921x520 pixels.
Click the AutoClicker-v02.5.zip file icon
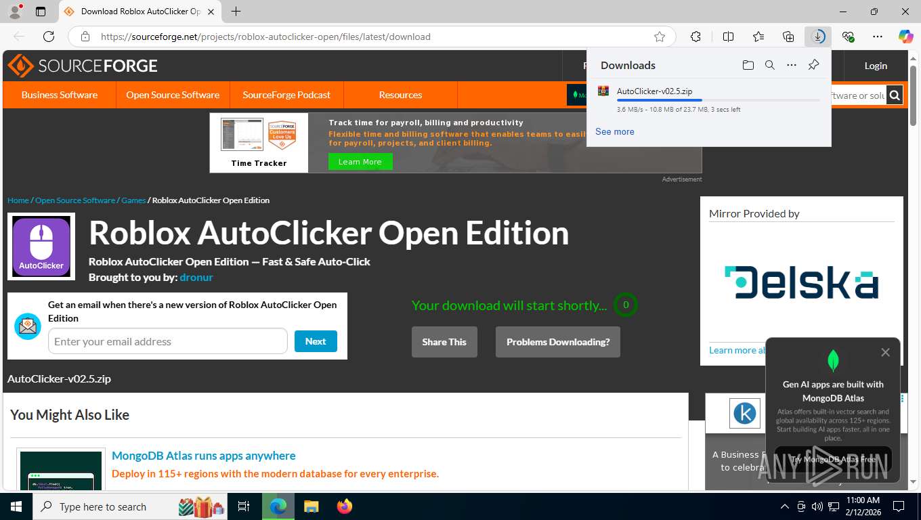click(603, 91)
